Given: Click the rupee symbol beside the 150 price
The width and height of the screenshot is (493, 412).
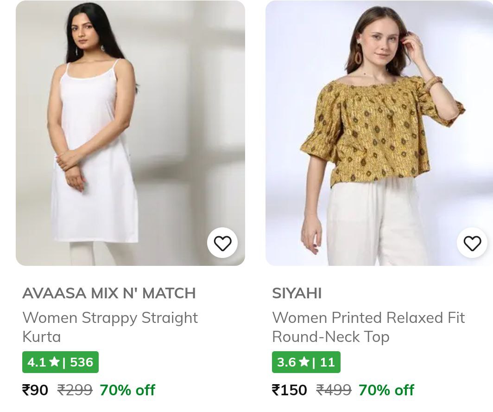Looking at the screenshot, I should click(276, 390).
